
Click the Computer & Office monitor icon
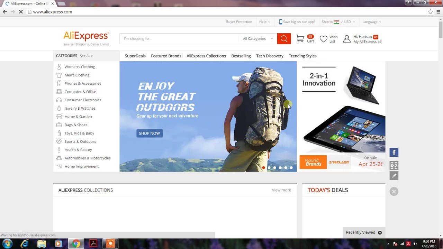point(59,92)
